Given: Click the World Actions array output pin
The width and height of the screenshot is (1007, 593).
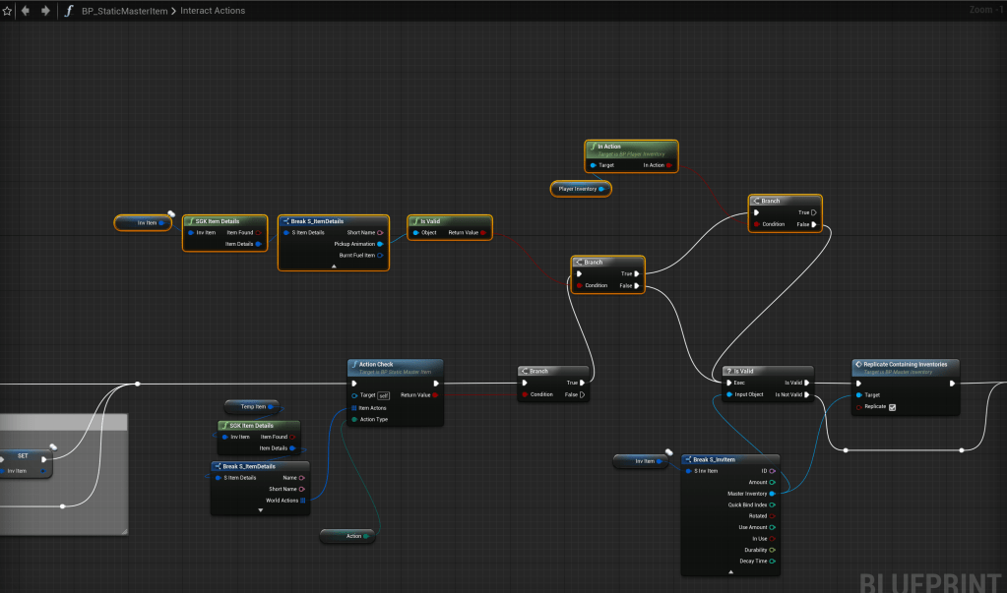Looking at the screenshot, I should 302,500.
